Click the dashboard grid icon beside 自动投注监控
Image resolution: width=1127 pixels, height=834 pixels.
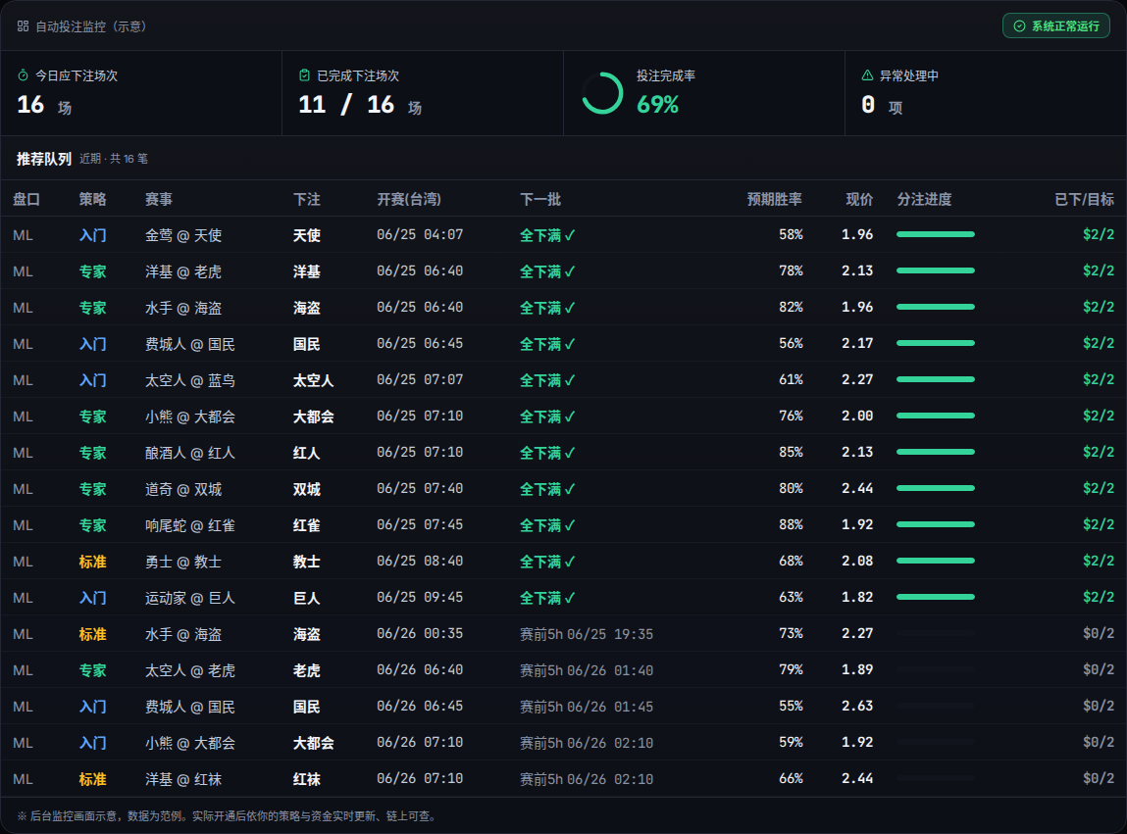click(23, 25)
